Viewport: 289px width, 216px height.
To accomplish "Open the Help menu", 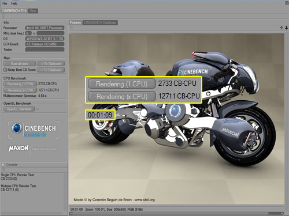I will click(14, 3).
